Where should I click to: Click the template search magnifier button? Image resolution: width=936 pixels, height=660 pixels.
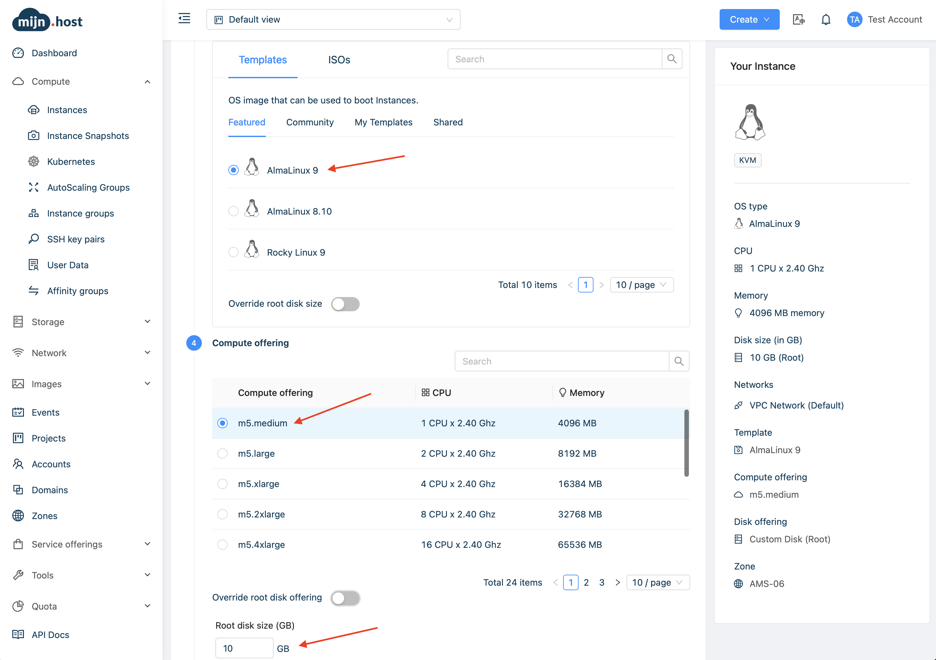click(672, 59)
